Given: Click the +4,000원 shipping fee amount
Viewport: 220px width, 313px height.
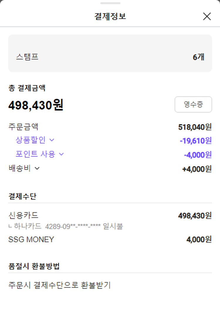Looking at the screenshot, I should [x=197, y=169].
